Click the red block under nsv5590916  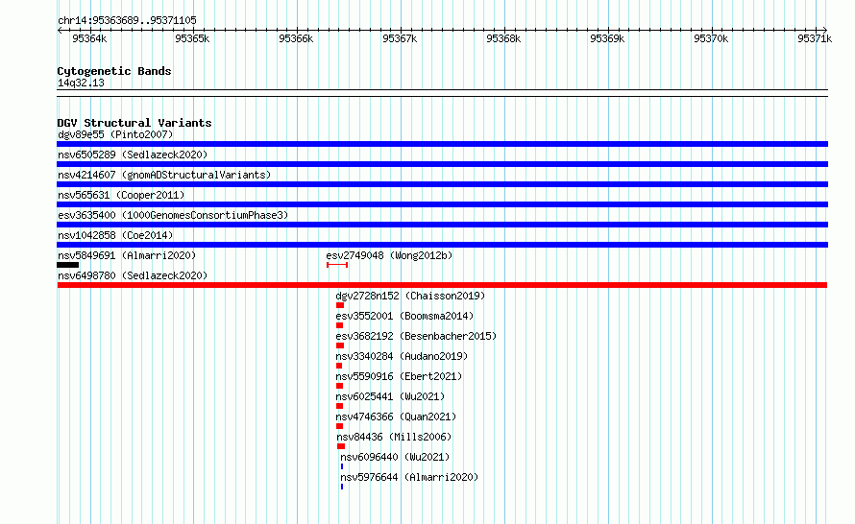point(339,386)
